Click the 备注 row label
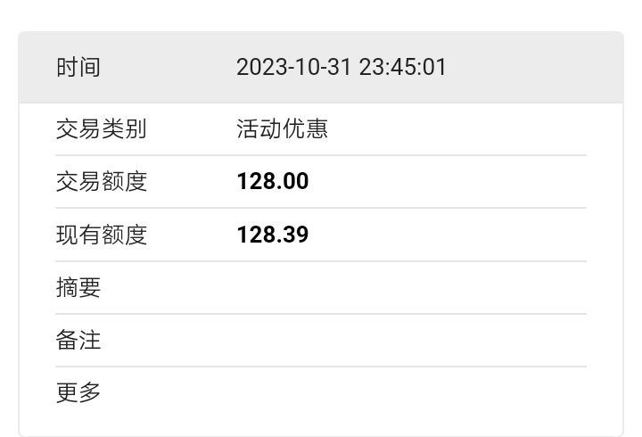 (x=78, y=340)
